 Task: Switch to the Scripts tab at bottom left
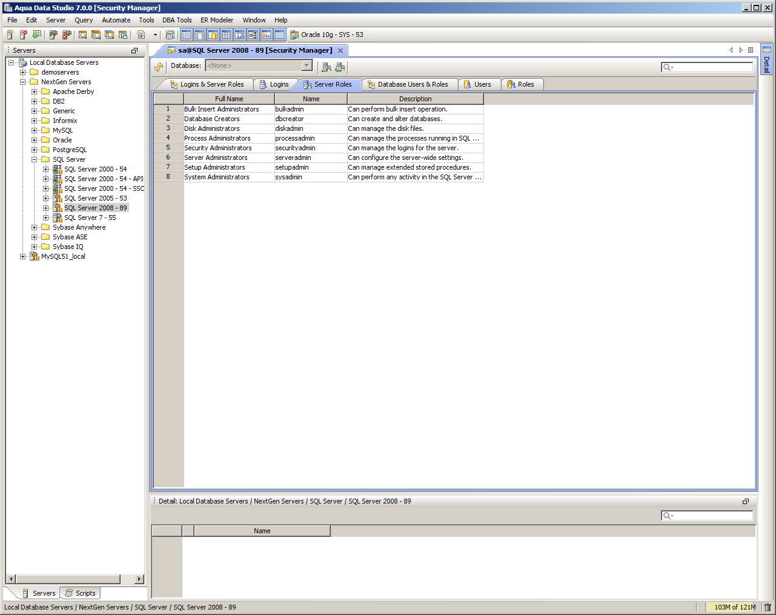(81, 593)
